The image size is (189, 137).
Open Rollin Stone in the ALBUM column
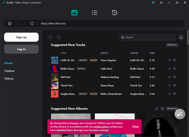point(137,69)
